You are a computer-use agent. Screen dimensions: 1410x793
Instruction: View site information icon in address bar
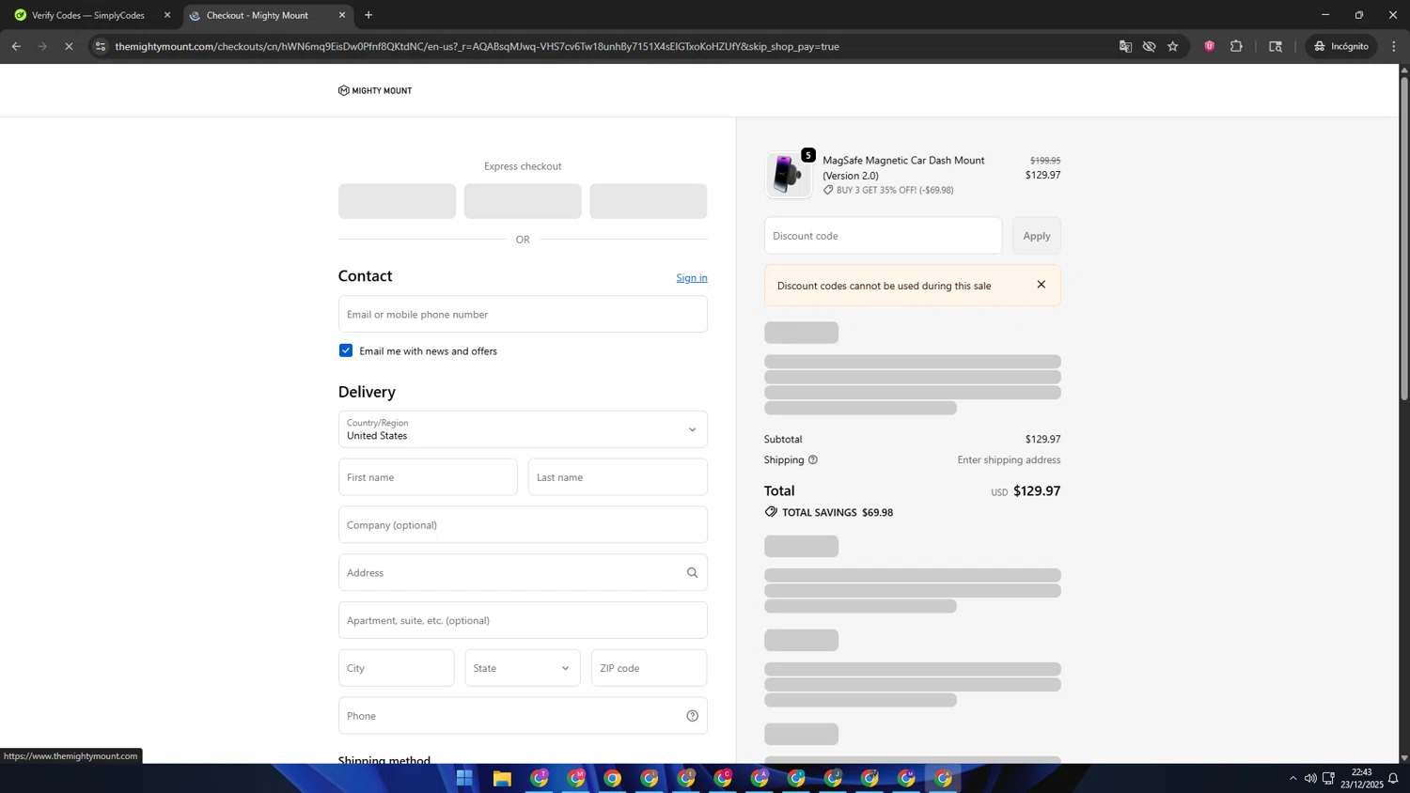click(101, 46)
